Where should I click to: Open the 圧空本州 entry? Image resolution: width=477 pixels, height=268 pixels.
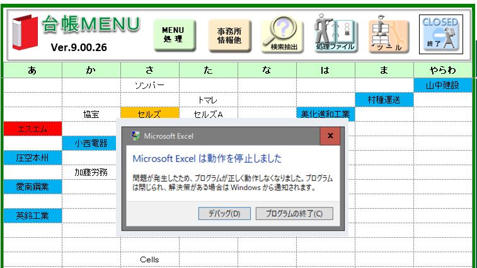pyautogui.click(x=33, y=158)
